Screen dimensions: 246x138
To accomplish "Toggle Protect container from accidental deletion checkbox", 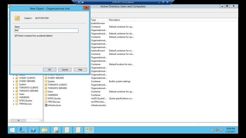I will click(x=16, y=36).
